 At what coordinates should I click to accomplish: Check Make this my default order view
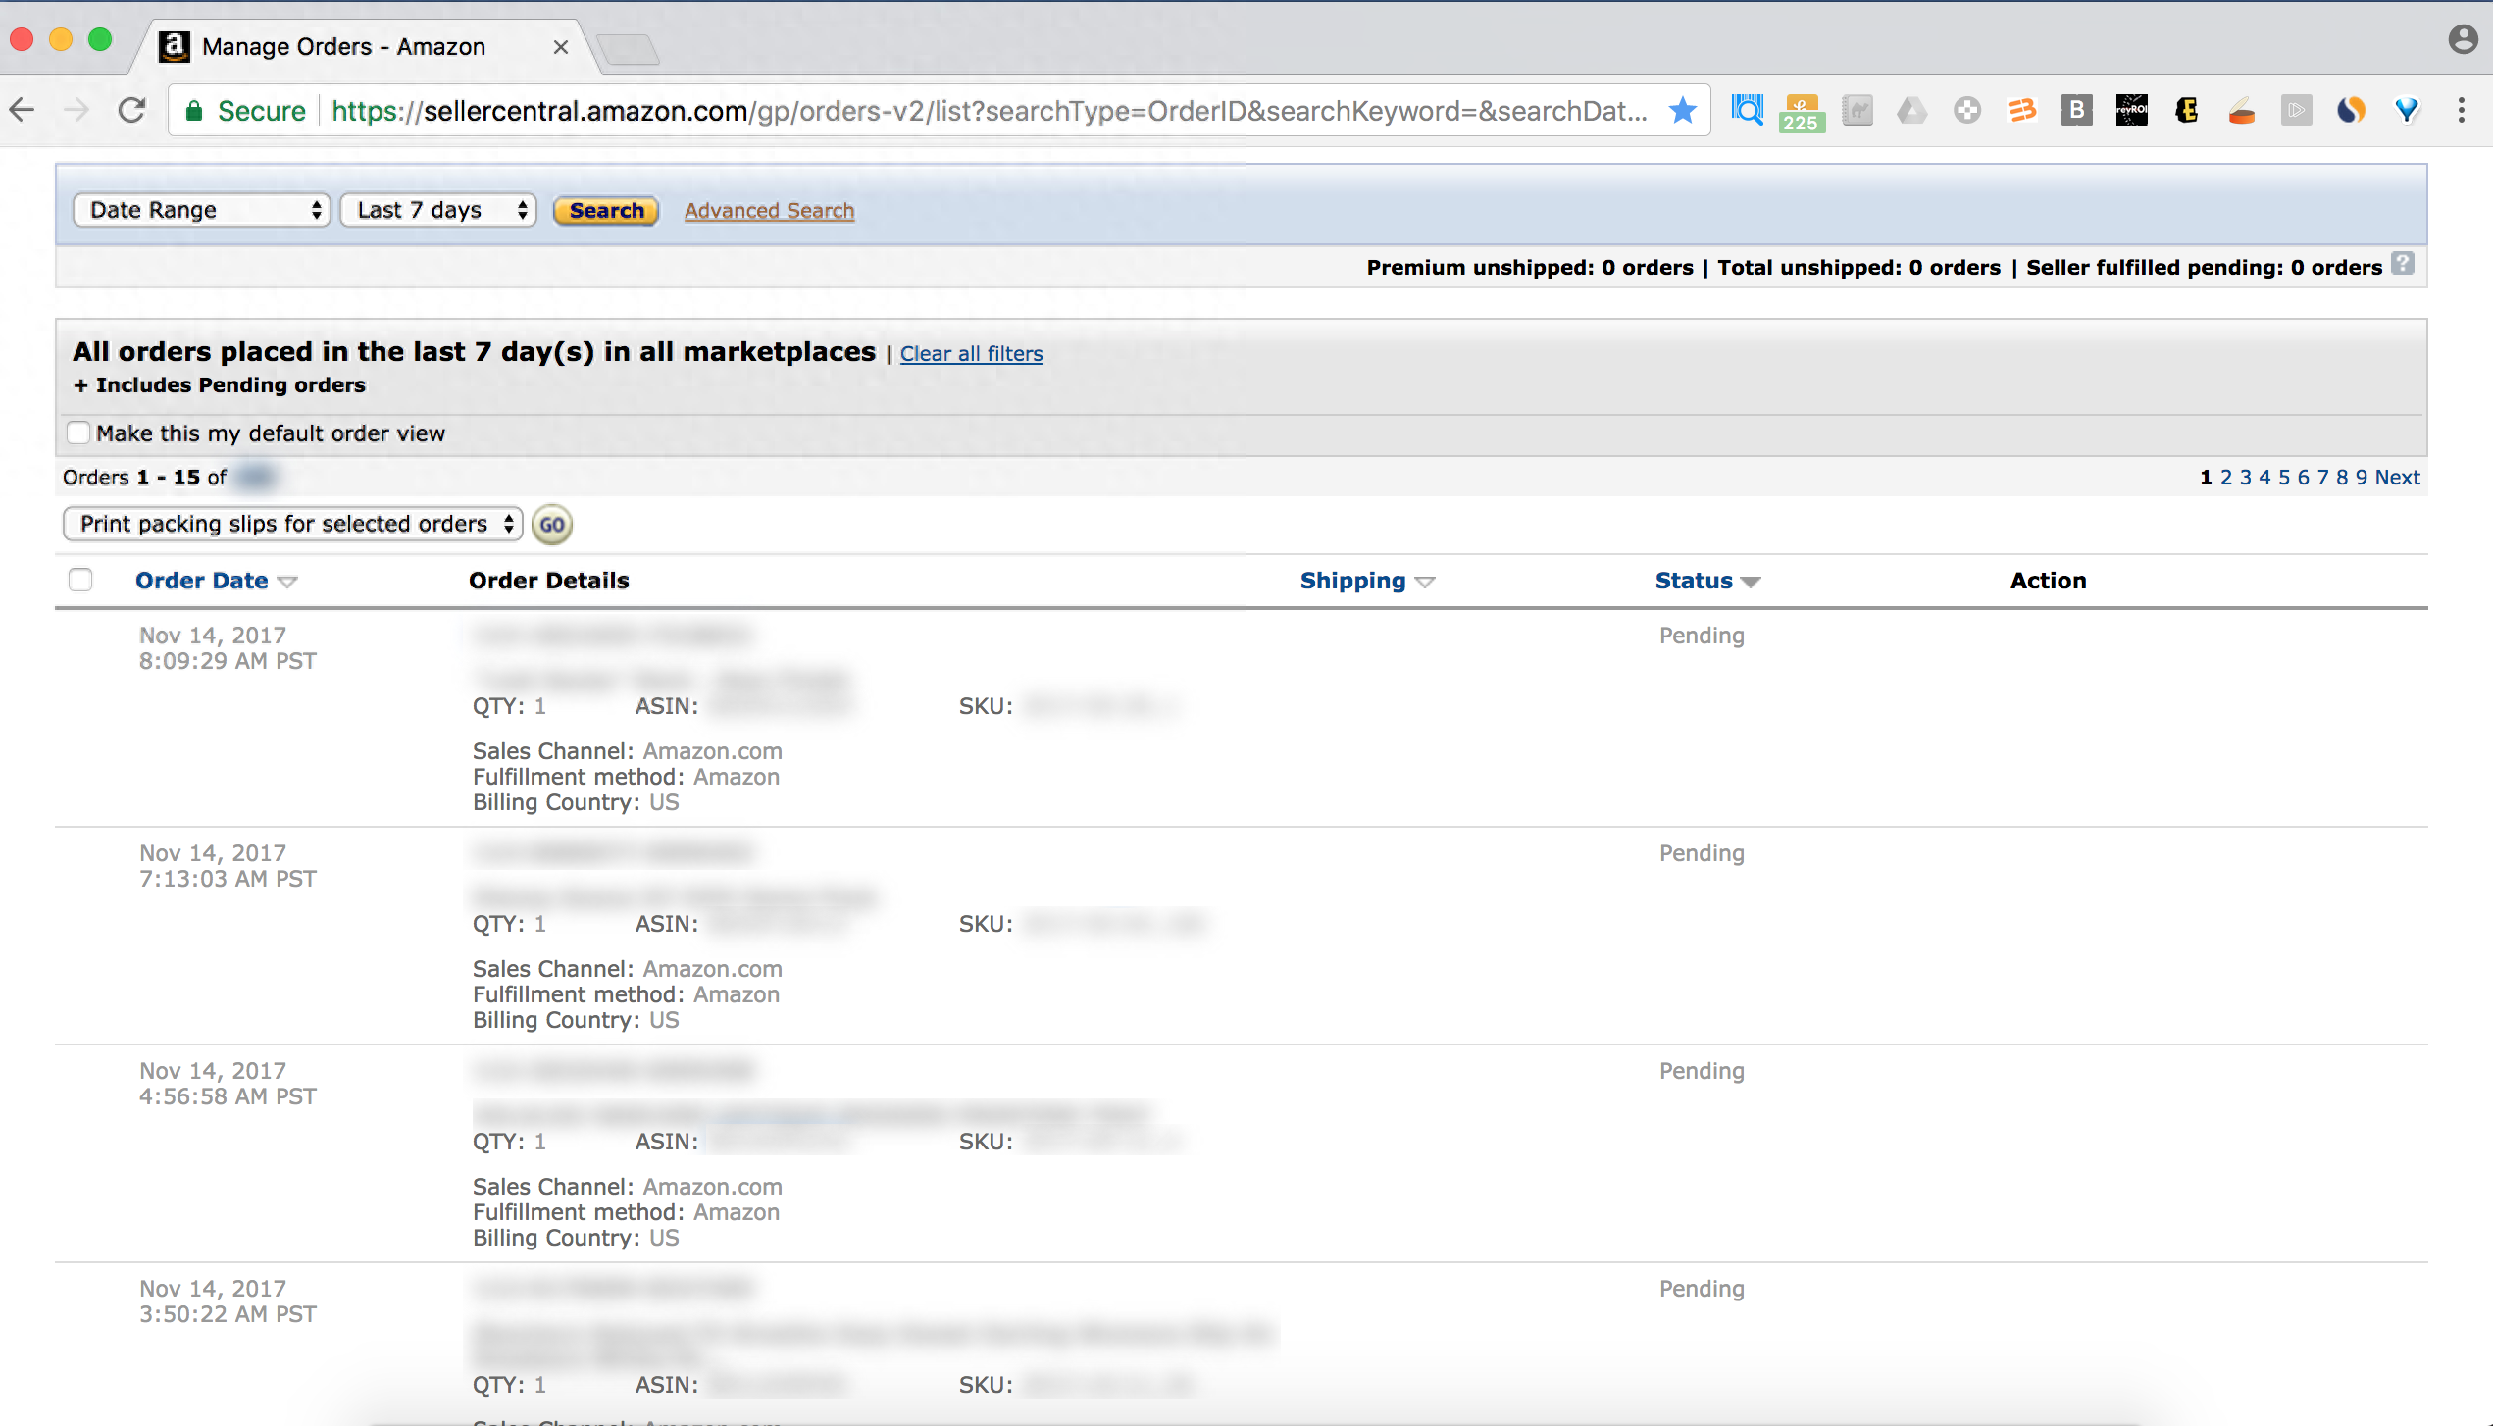tap(78, 433)
